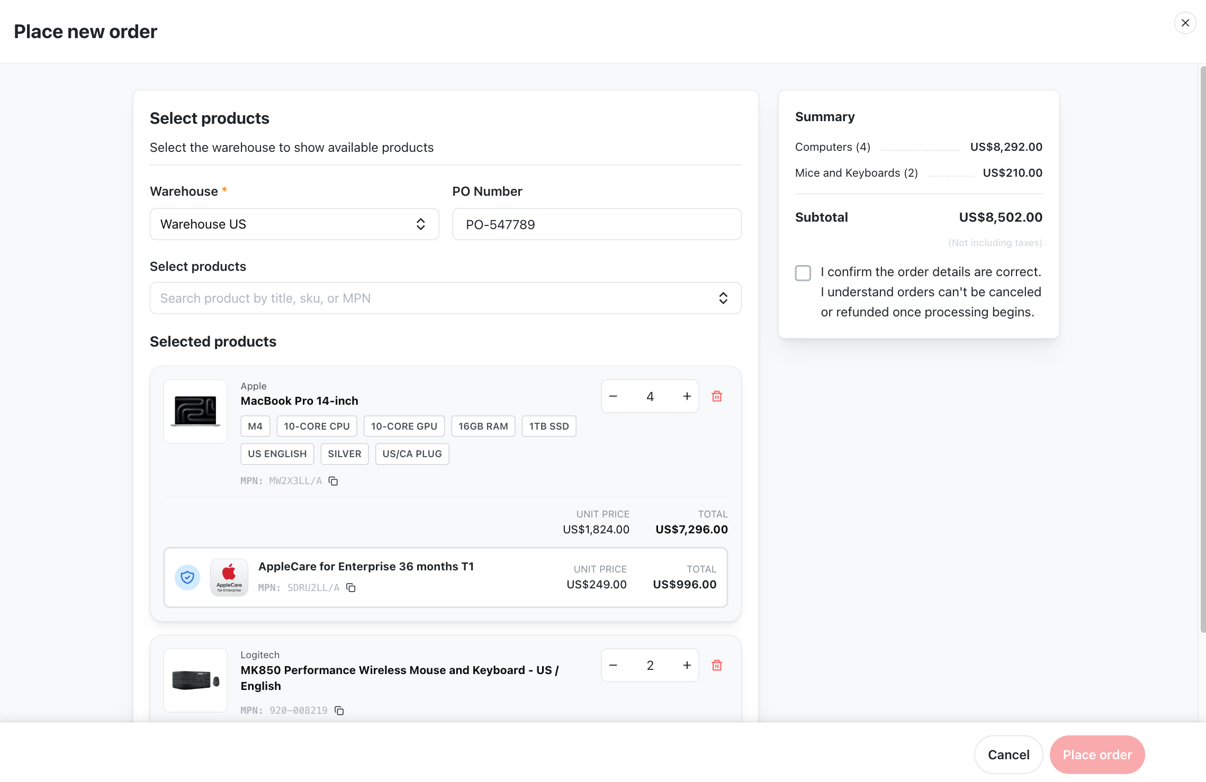Close the Place new order dialog
The height and width of the screenshot is (782, 1206).
[x=1185, y=23]
